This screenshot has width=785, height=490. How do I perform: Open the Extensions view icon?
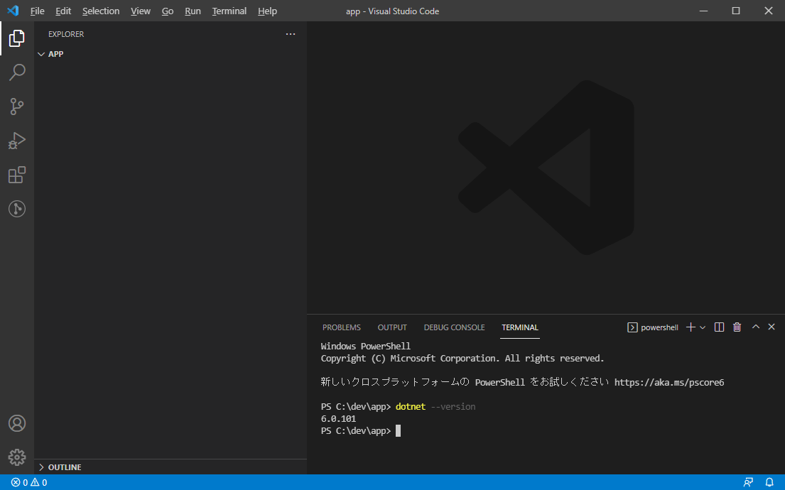click(17, 175)
